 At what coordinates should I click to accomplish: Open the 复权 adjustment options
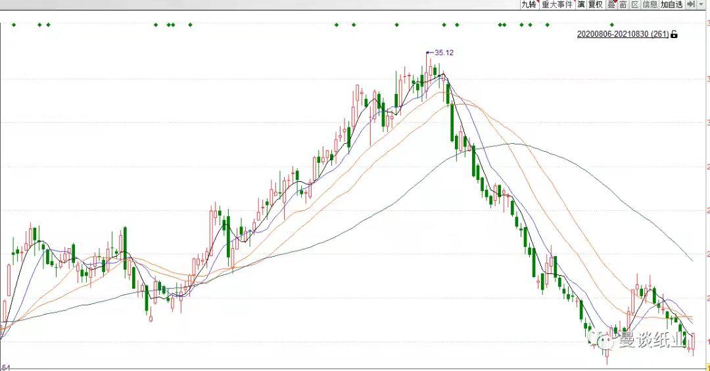click(595, 5)
